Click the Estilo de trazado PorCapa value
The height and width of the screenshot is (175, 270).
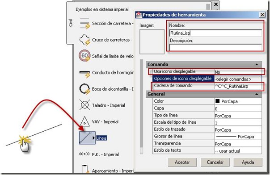point(238,130)
